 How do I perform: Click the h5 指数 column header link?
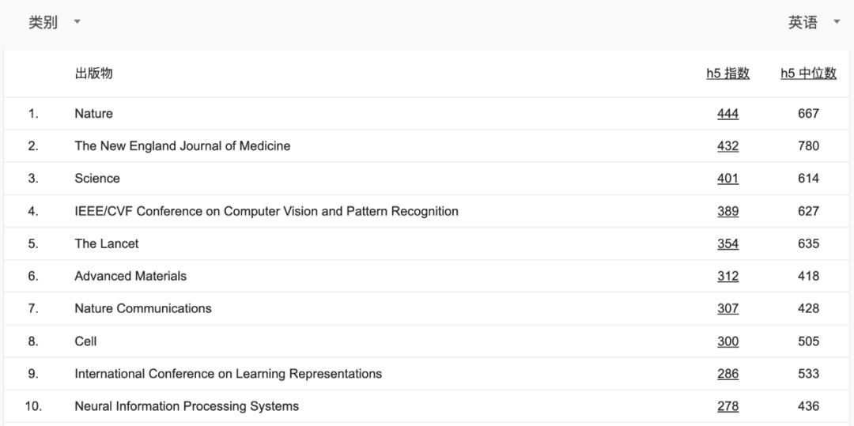tap(727, 74)
